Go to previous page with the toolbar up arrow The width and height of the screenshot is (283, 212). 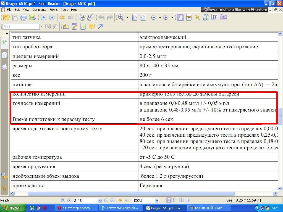[43, 17]
